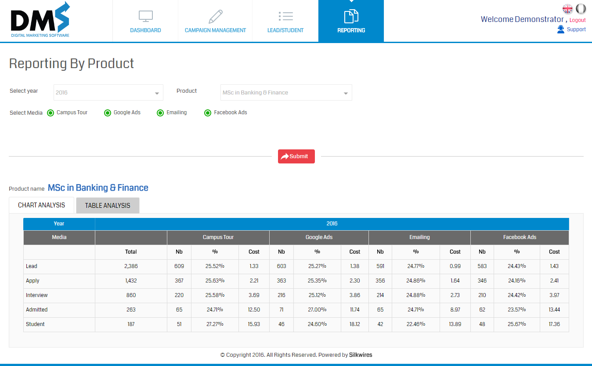Click the DMS logo
The image size is (592, 366).
coord(40,20)
